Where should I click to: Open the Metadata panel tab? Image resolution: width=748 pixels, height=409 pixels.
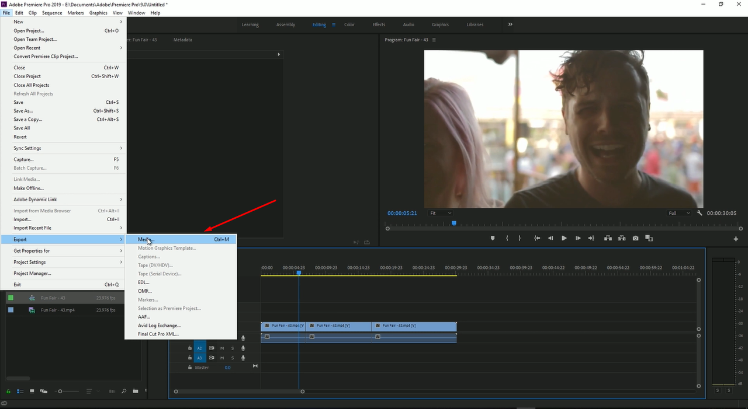[x=183, y=40]
